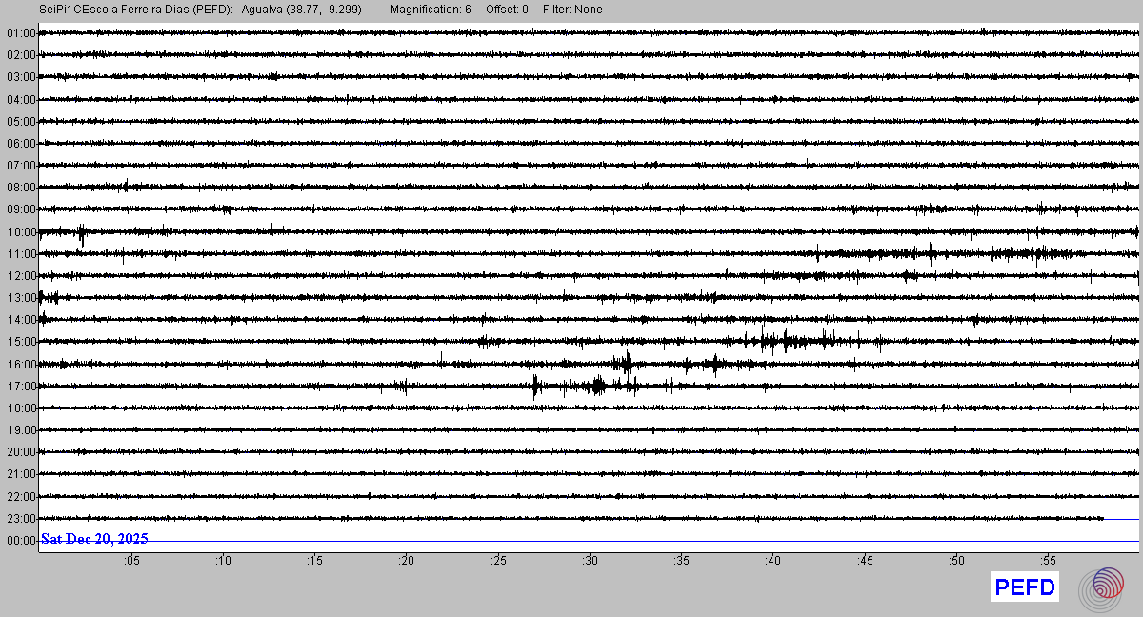
Task: Click the :05 minute axis marker
Action: point(130,561)
